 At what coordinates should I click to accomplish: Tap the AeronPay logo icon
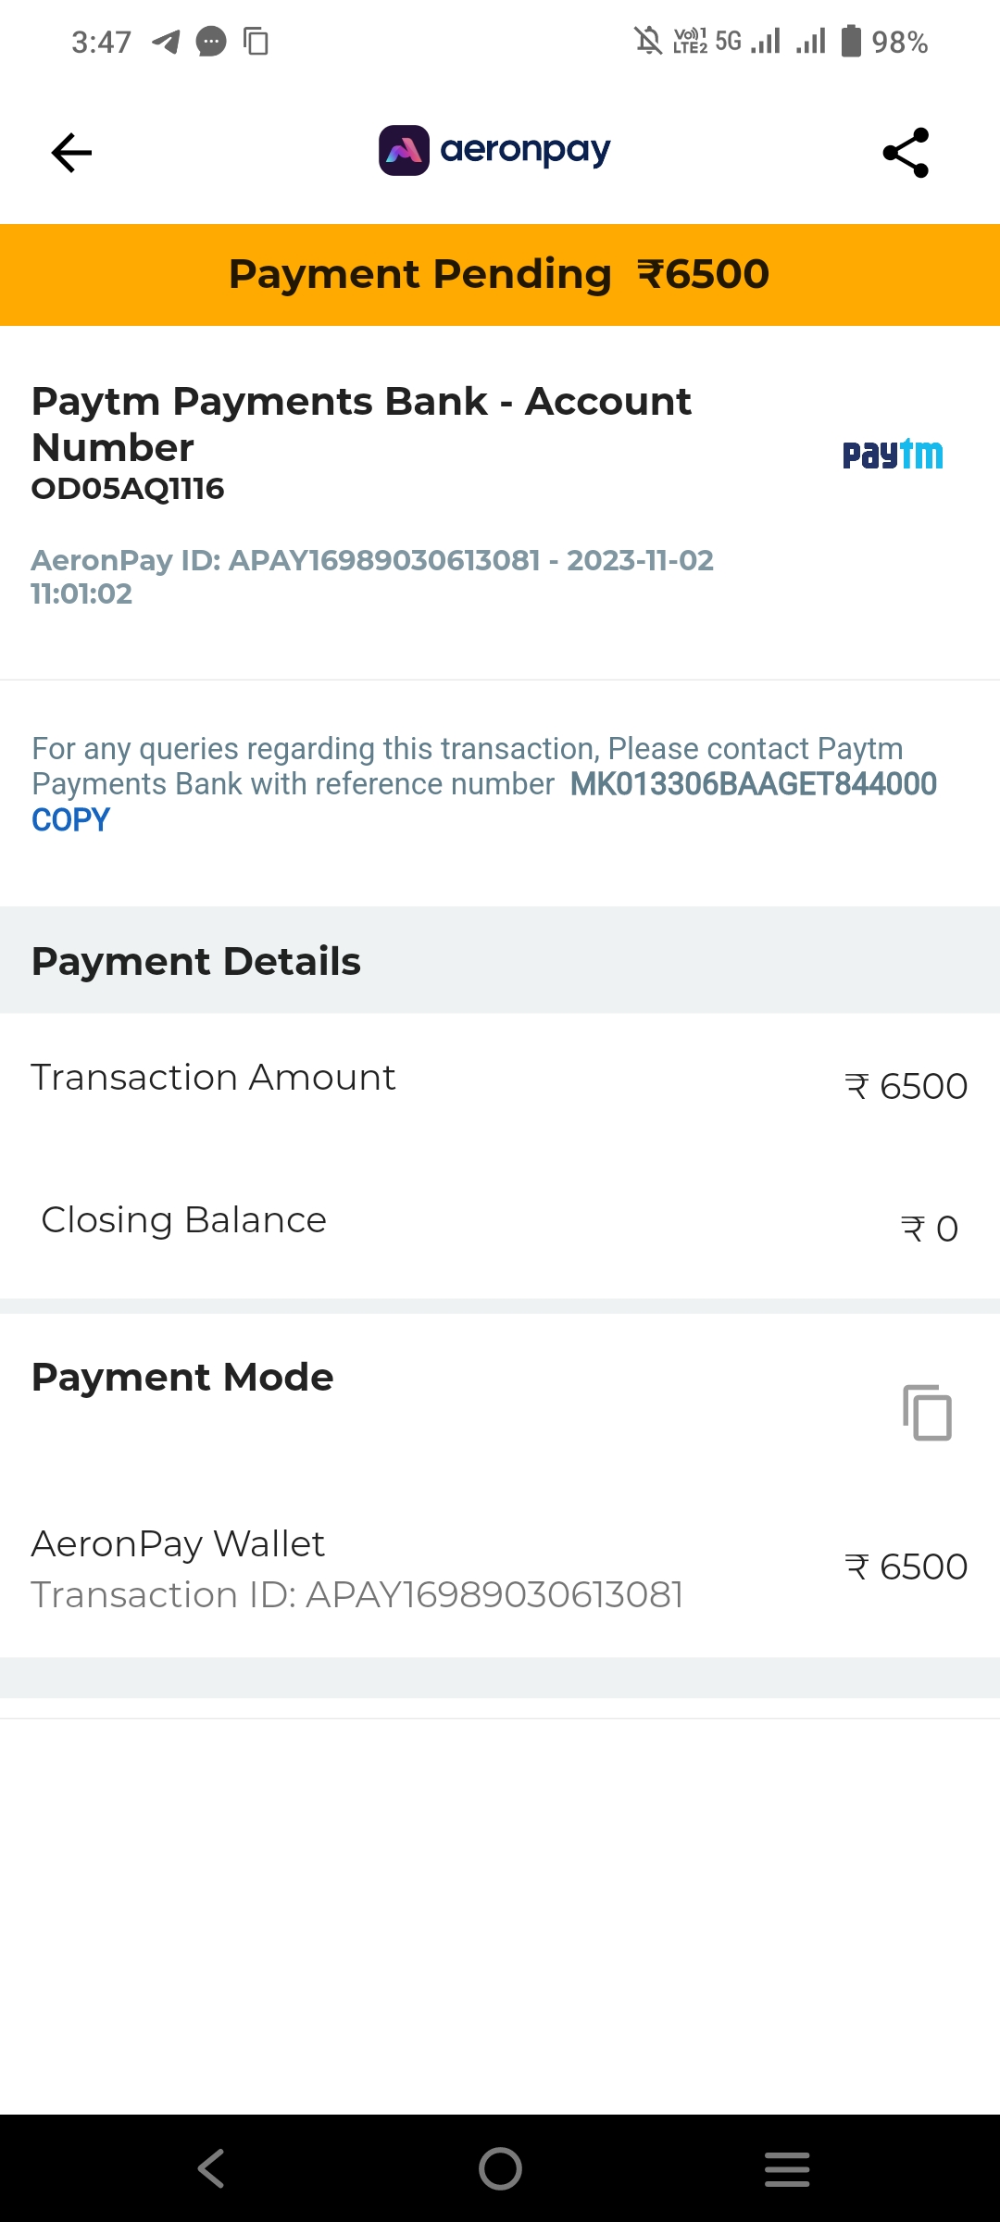point(404,150)
